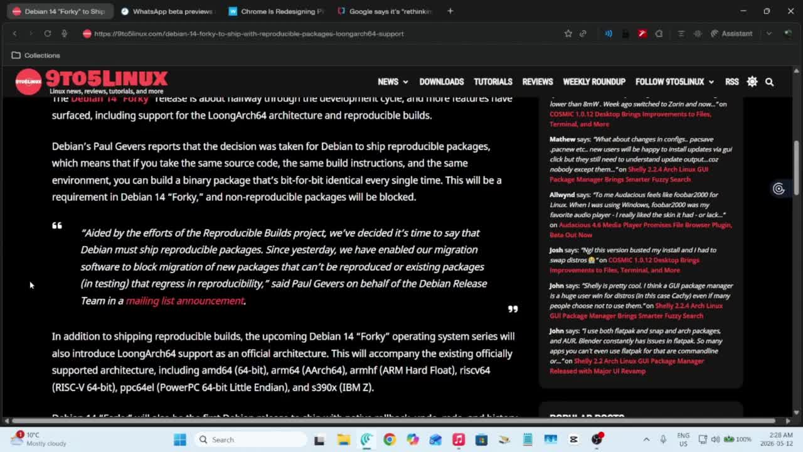Viewport: 803px width, 452px height.
Task: Open Shelly 2.2.4 link under John's comment
Action: [636, 311]
